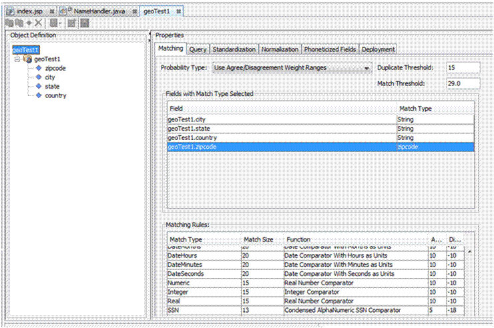Select the Real matching rule row
This screenshot has height=328, width=494.
tap(316, 301)
